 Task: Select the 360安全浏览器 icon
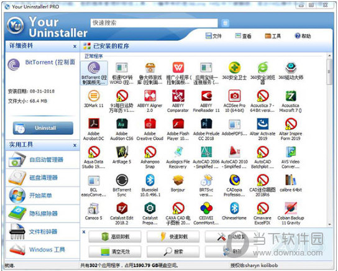tap(263, 68)
